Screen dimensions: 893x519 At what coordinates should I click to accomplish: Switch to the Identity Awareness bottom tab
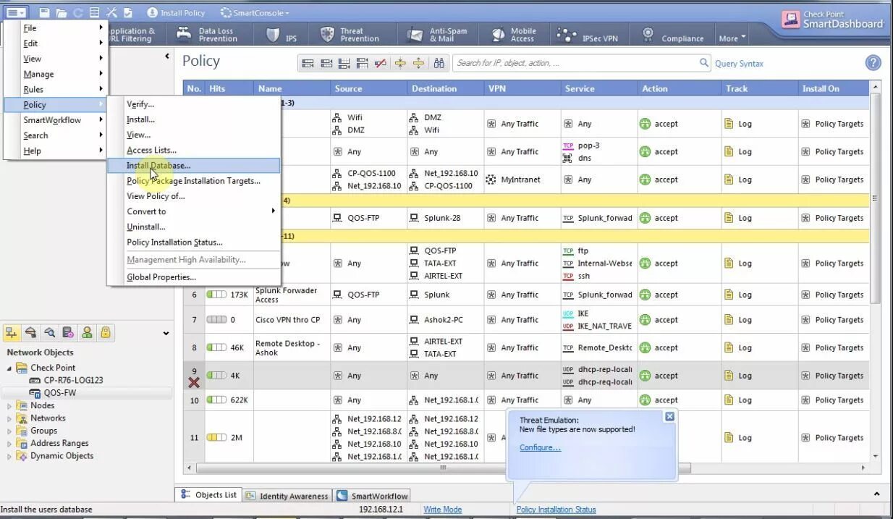tap(287, 496)
